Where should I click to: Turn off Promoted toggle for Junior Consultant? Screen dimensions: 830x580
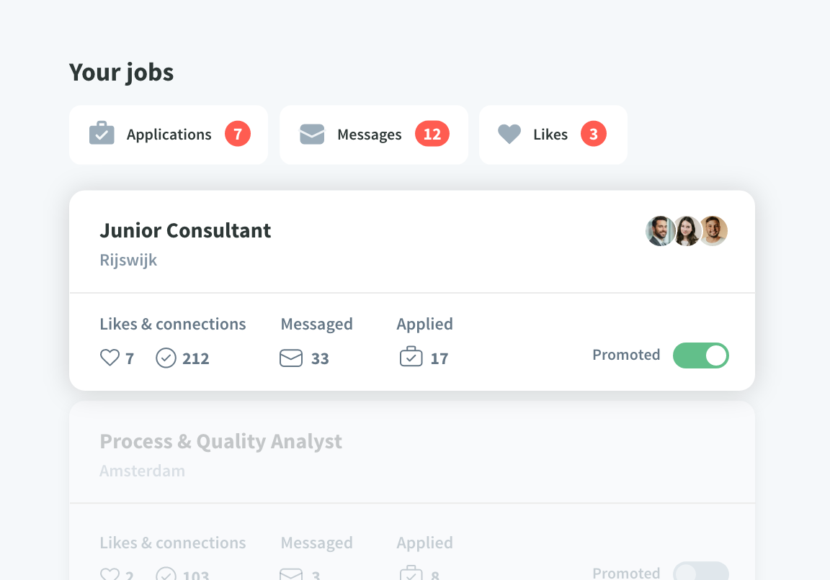(x=700, y=355)
